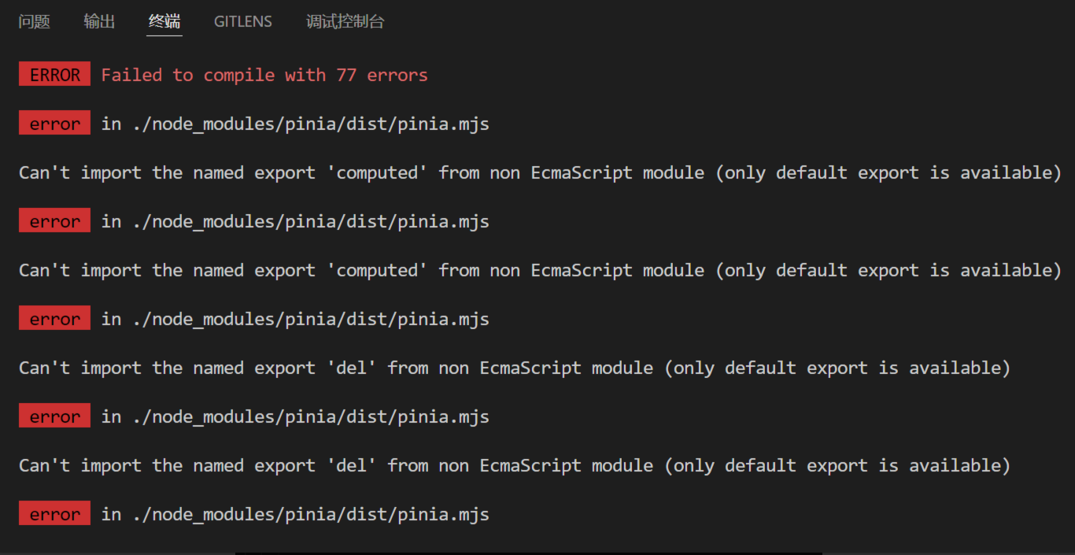Screen dimensions: 1075x555
Task: Switch to the GITLENS tab
Action: pyautogui.click(x=242, y=22)
